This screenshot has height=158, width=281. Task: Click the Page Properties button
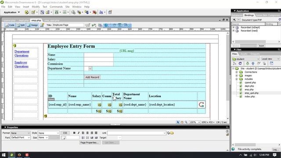point(89,143)
